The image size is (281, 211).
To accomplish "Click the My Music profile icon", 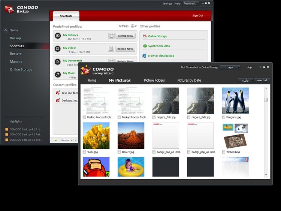I will [58, 74].
